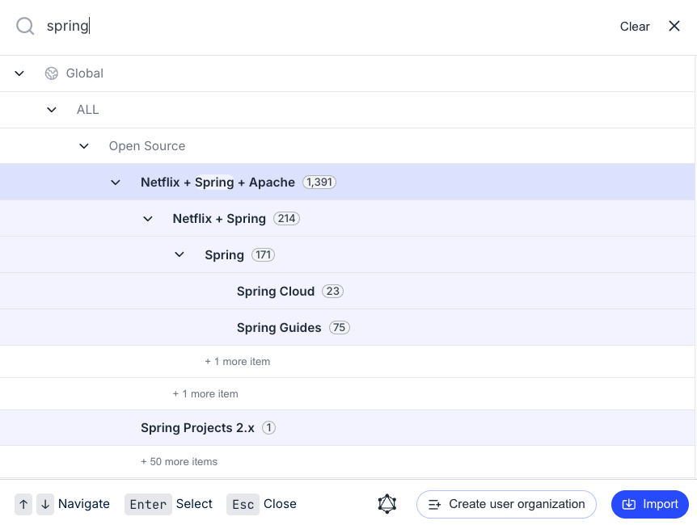Image resolution: width=697 pixels, height=525 pixels.
Task: Click the search magnifier icon
Action: (25, 26)
